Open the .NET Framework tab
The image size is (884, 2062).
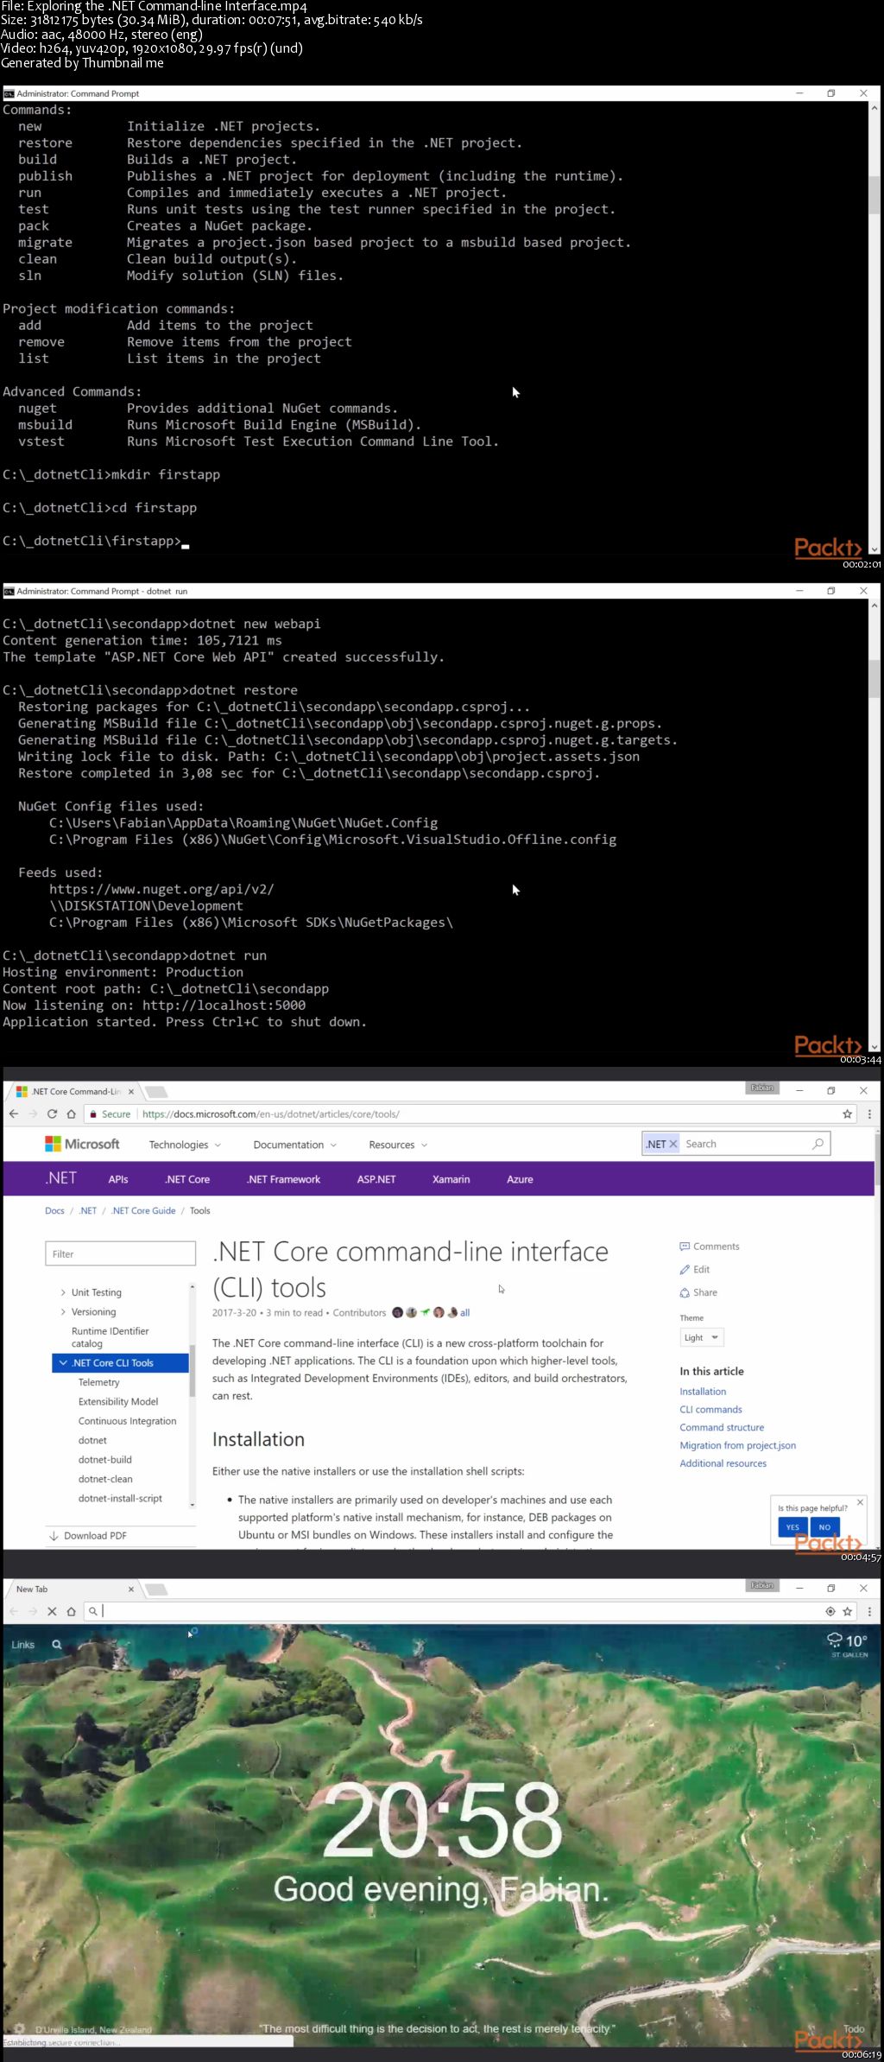(283, 1179)
